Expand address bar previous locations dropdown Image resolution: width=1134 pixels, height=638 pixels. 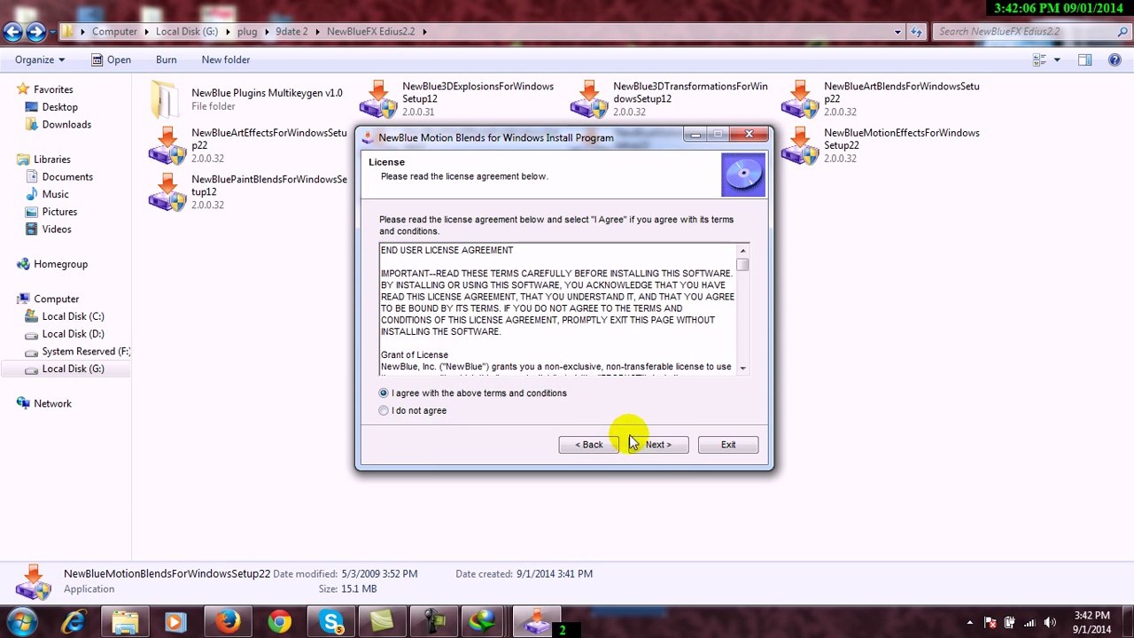898,31
